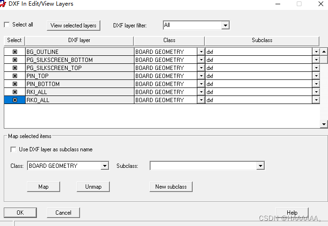Toggle selection checkbox for BG_OUTLINE layer
The image size is (328, 226).
tap(15, 52)
